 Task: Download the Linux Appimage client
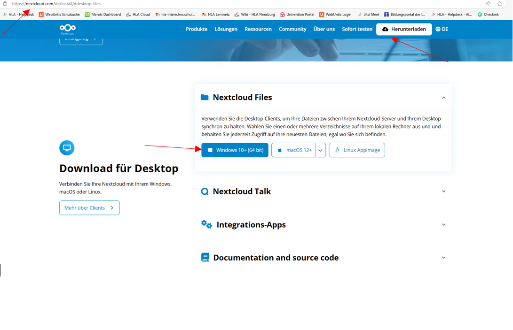(x=357, y=150)
